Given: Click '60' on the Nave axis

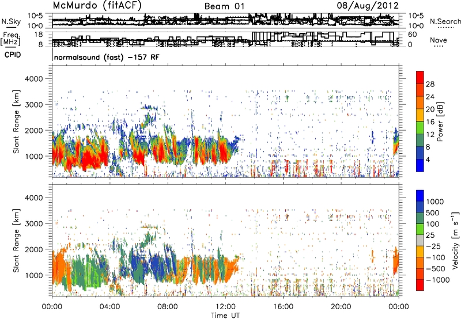Looking at the screenshot, I should 413,35.
